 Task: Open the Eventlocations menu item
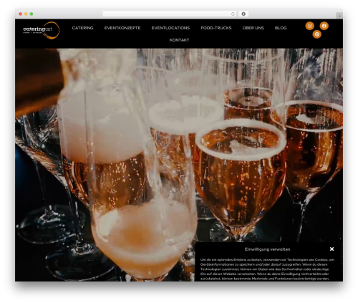coord(170,28)
